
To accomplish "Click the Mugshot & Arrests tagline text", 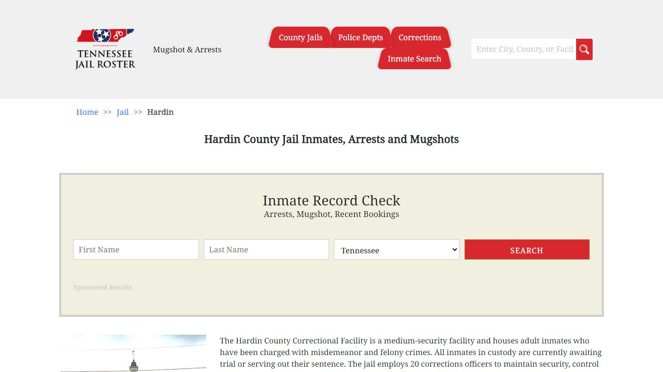I will click(187, 49).
